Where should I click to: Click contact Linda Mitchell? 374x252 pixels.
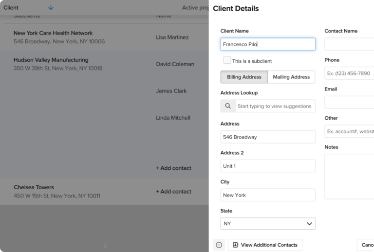173,118
